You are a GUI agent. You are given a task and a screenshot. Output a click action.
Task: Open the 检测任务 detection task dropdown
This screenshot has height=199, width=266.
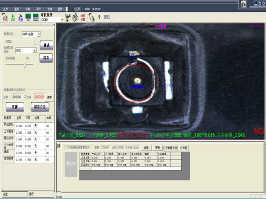click(x=31, y=34)
